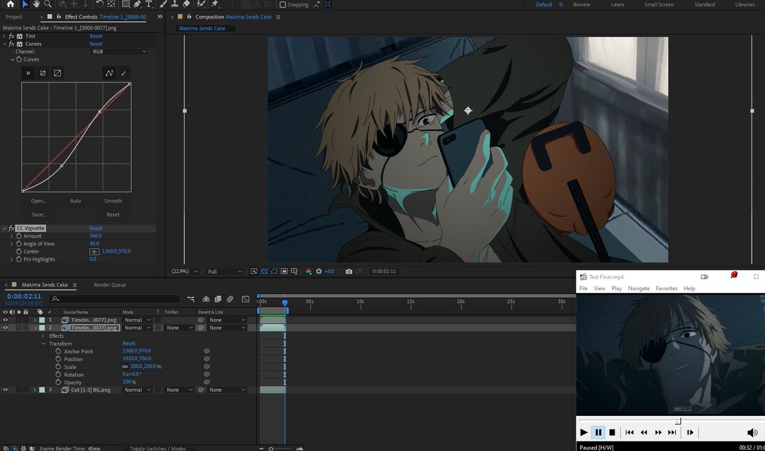Select the Pen tool
Viewport: 765px width, 451px height.
click(138, 4)
